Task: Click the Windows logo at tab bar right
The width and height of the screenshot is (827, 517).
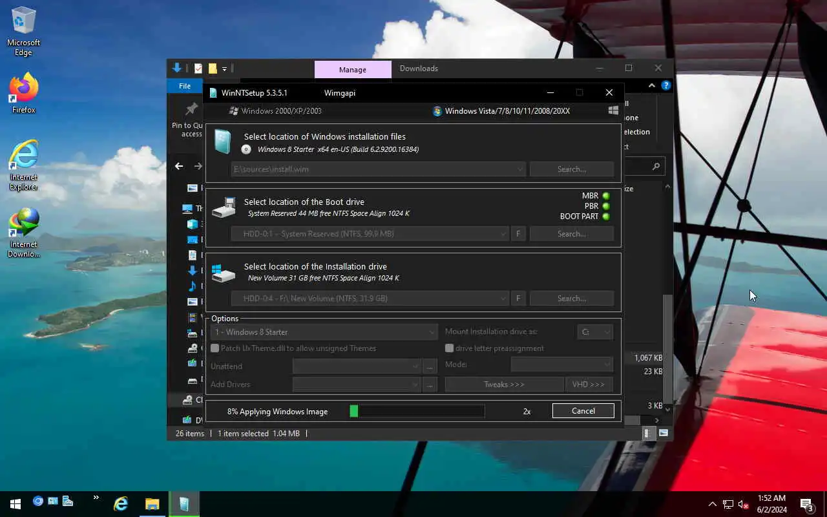Action: point(613,111)
